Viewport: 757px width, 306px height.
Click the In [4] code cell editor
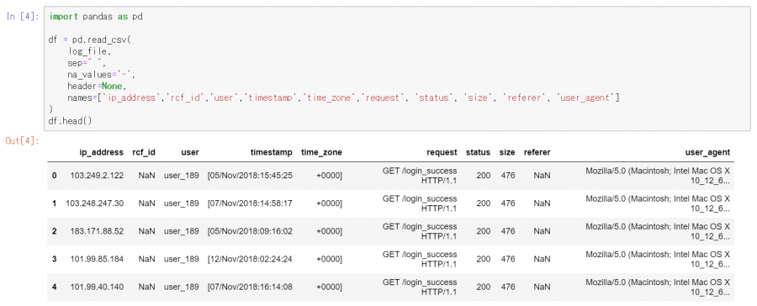[x=397, y=68]
